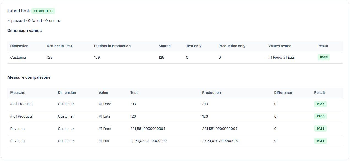This screenshot has height=161, width=350.
Task: Click the Production value 123
Action: click(x=205, y=116)
